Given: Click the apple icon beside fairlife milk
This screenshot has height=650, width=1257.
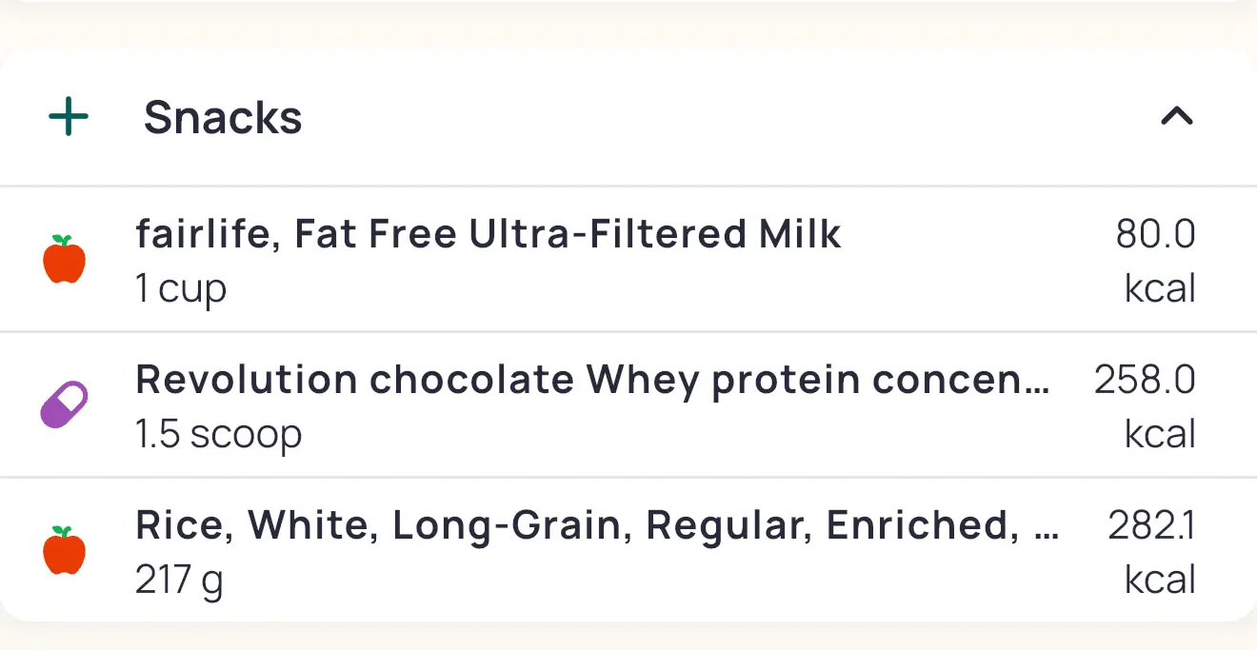Looking at the screenshot, I should pyautogui.click(x=65, y=260).
